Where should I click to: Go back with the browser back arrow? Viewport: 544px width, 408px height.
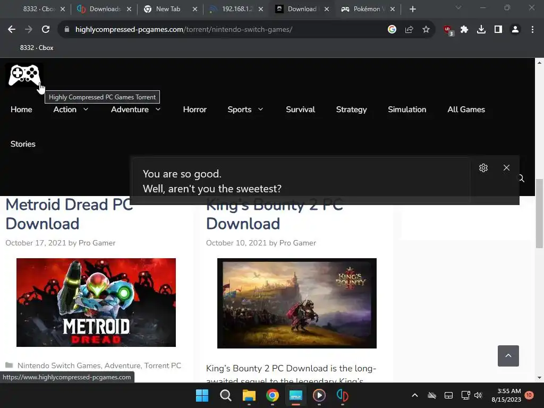pyautogui.click(x=12, y=30)
